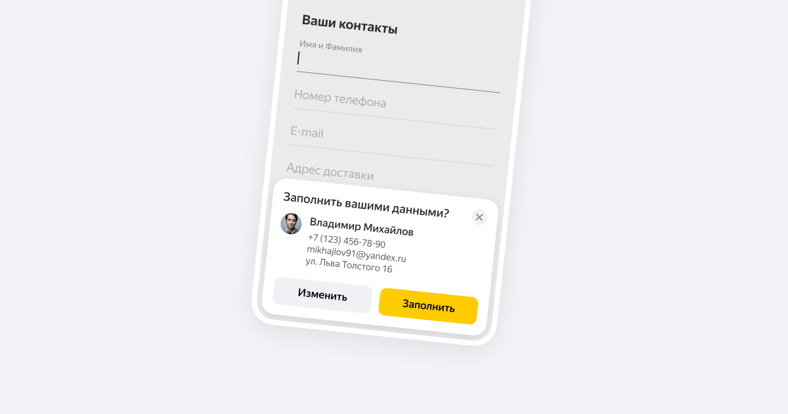Select the E-mail input field

[391, 142]
